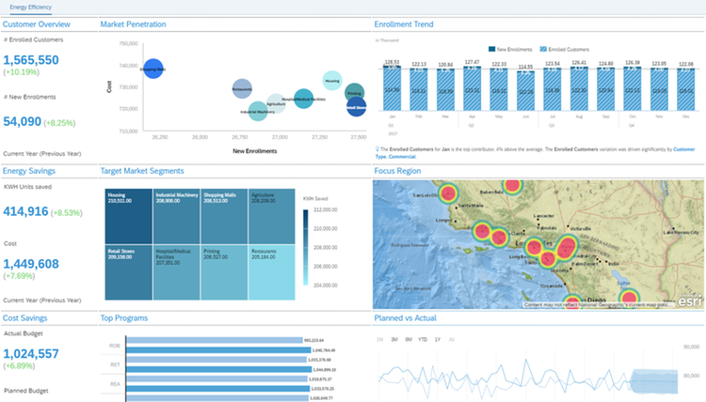Click the Hospital/Medical Facilities bubble
Screen dimensions: 706x402
pos(303,99)
